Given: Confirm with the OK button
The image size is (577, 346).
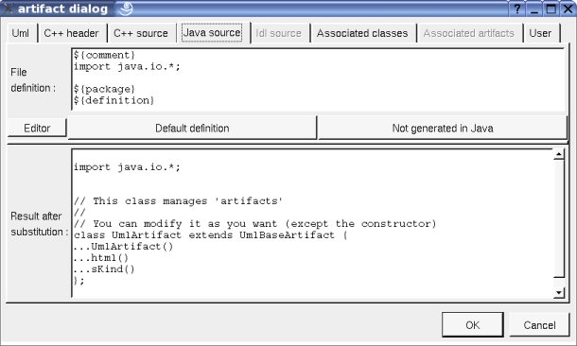Looking at the screenshot, I should [x=473, y=325].
